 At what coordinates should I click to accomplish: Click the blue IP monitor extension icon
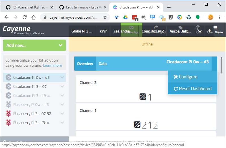click(153, 17)
